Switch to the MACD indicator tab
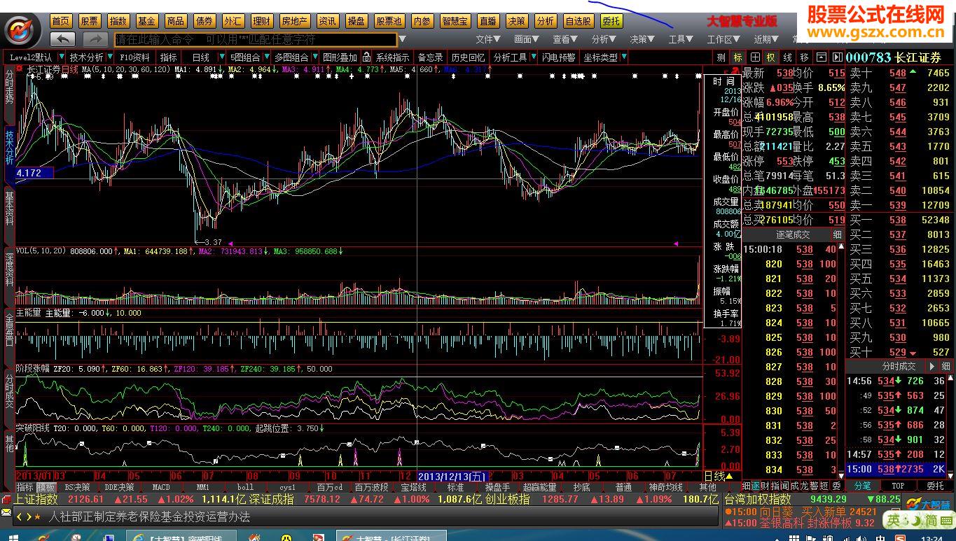956x541 pixels. (x=161, y=486)
